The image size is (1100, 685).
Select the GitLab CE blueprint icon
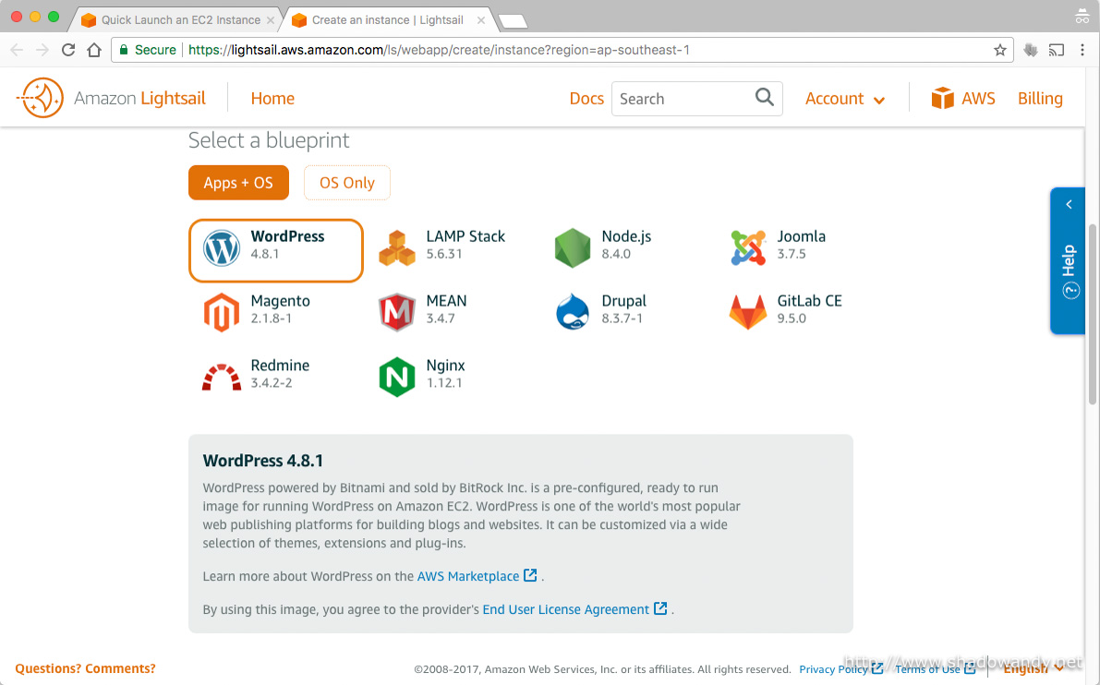coord(748,313)
